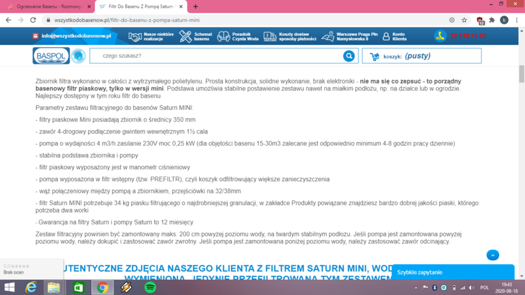This screenshot has height=295, width=525.
Task: Click the blue search magnifier button
Action: click(x=349, y=56)
